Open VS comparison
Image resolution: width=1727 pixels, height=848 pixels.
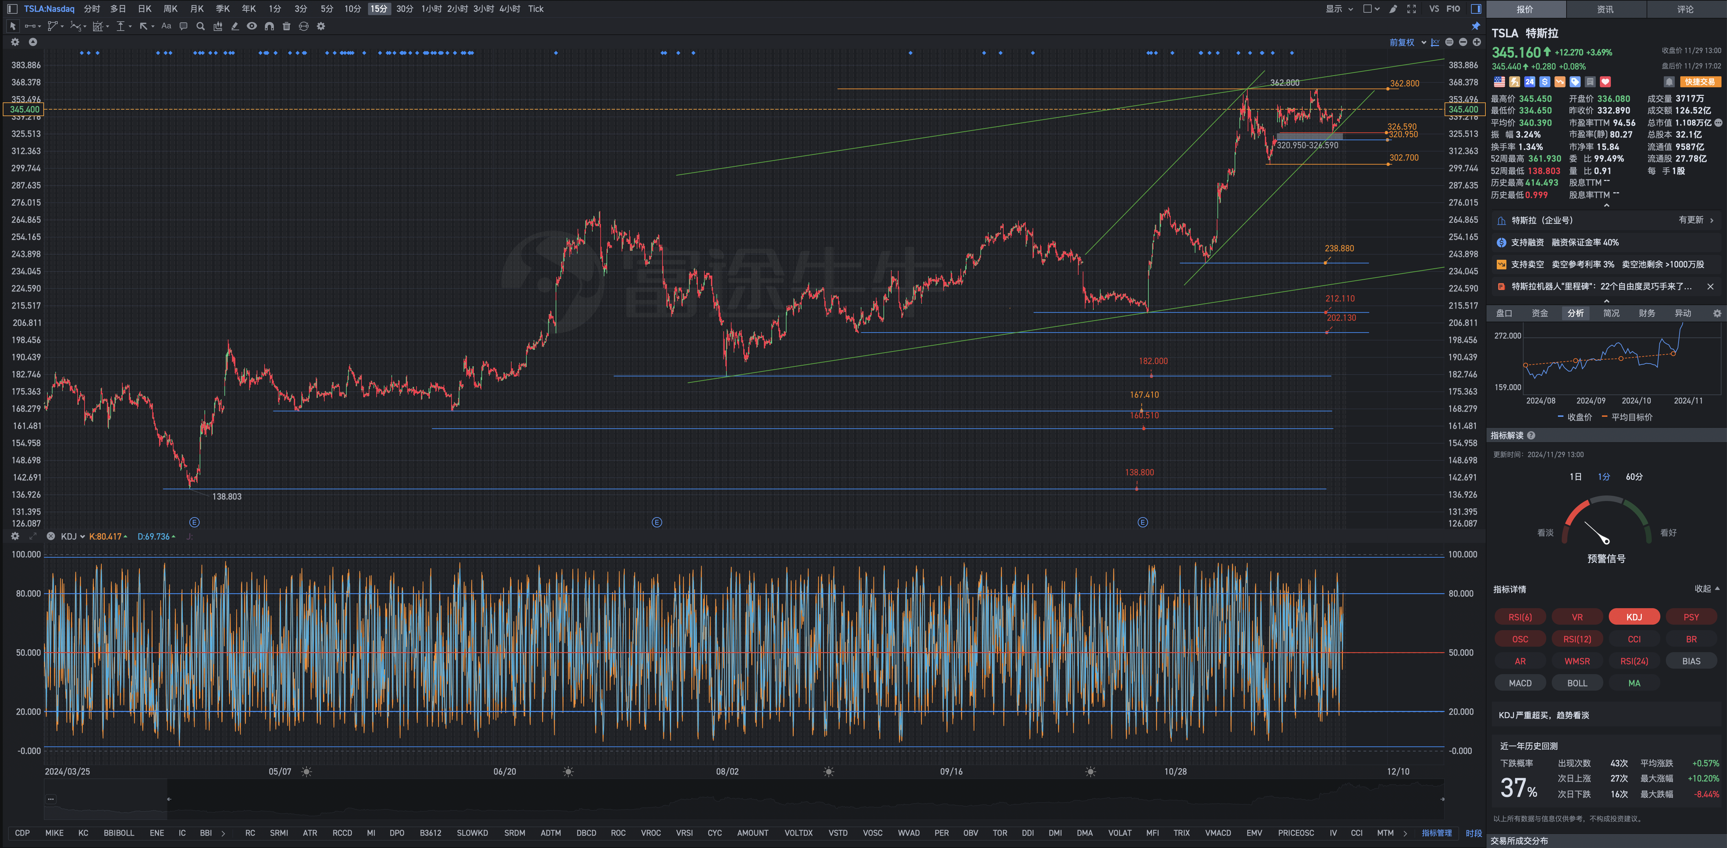pyautogui.click(x=1434, y=9)
